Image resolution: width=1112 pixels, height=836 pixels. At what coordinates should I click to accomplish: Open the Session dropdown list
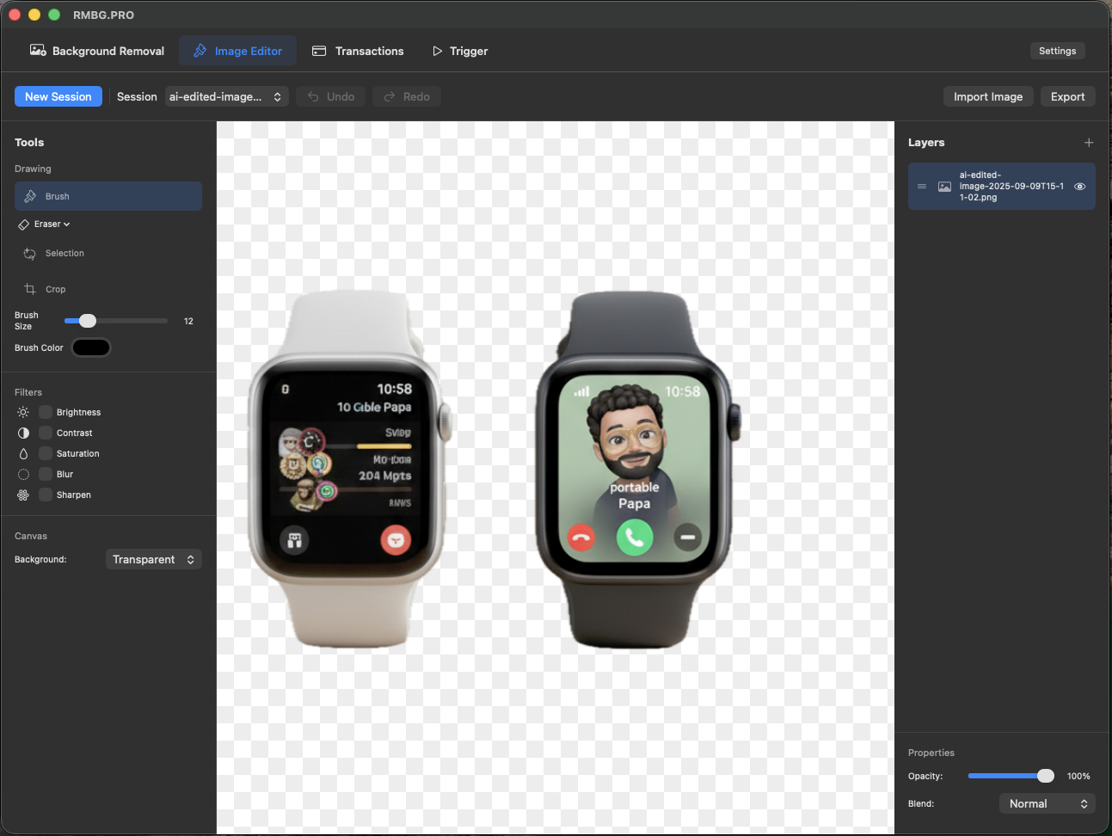tap(226, 97)
